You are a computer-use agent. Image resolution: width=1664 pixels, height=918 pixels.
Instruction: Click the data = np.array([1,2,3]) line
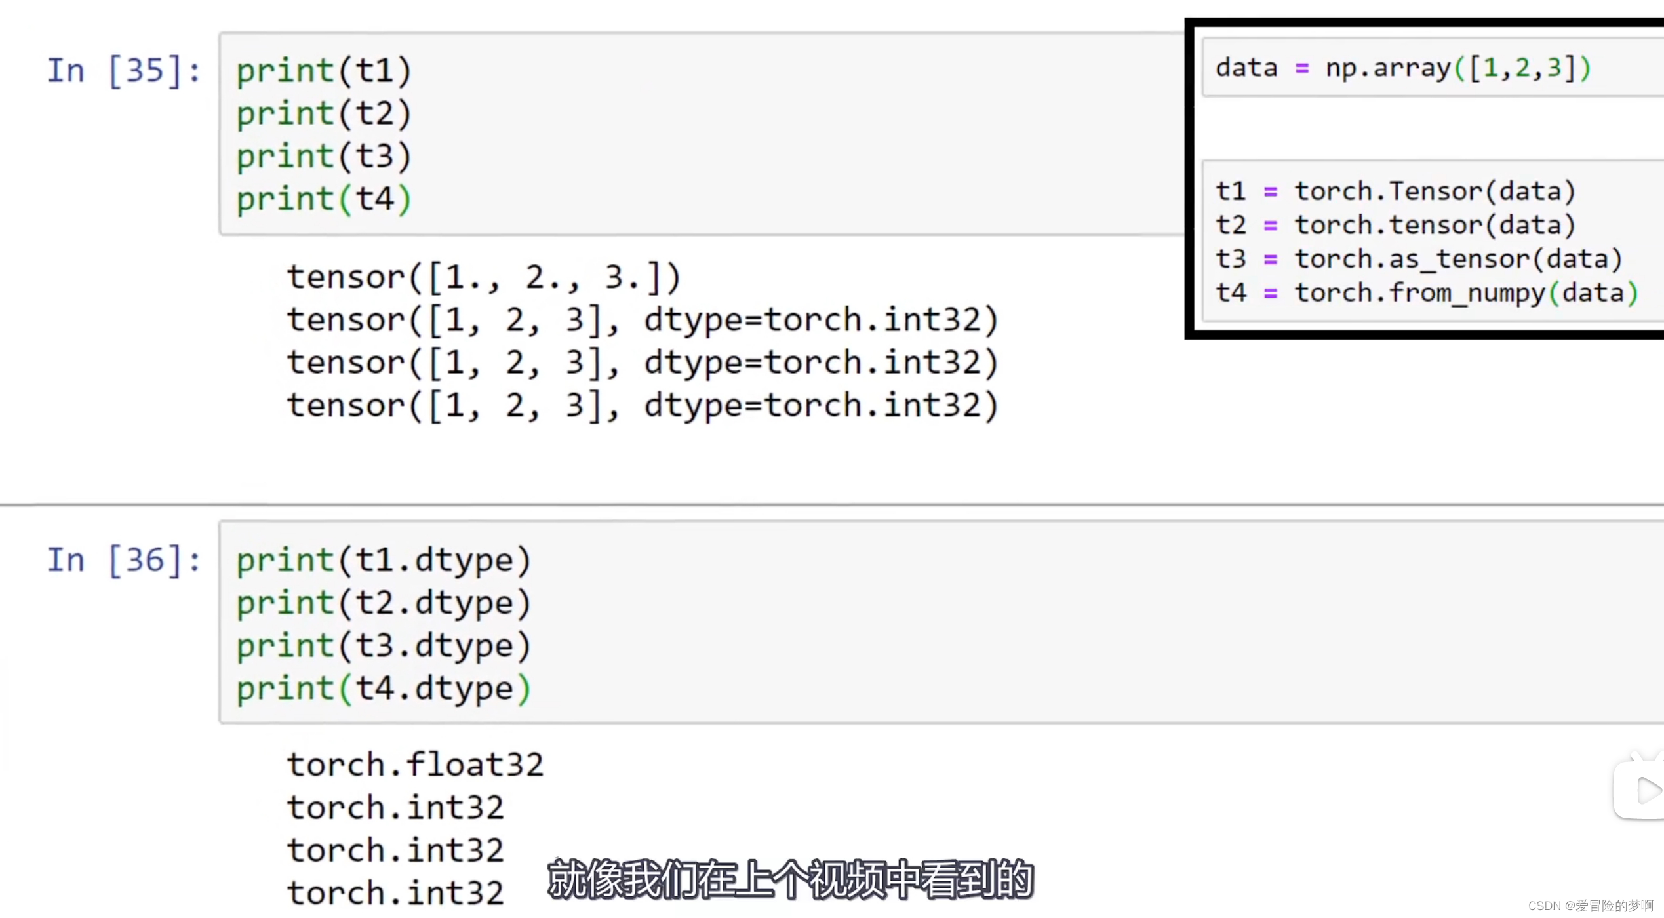pyautogui.click(x=1403, y=68)
